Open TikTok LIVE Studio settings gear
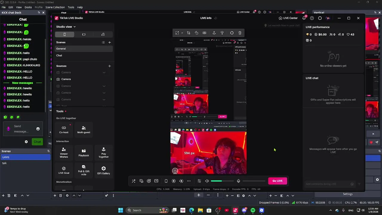This screenshot has width=382, height=215. 320,18
